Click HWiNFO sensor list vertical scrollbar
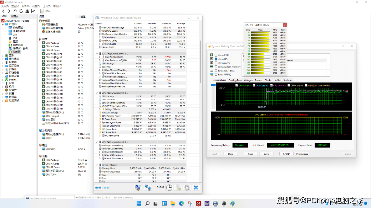The width and height of the screenshot is (371, 208). coord(200,61)
